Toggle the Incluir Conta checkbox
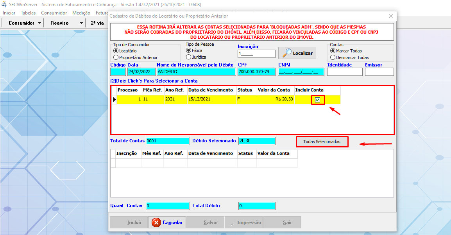The height and width of the screenshot is (235, 451). [318, 100]
